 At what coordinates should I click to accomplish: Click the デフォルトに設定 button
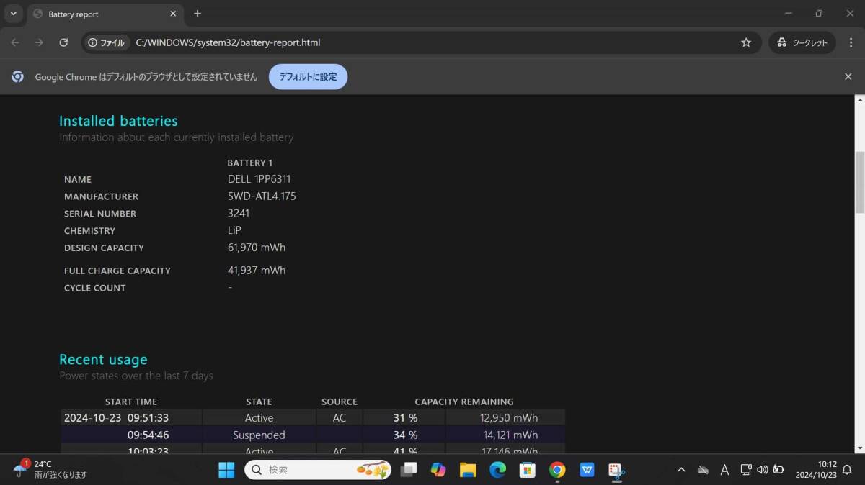[x=308, y=76]
